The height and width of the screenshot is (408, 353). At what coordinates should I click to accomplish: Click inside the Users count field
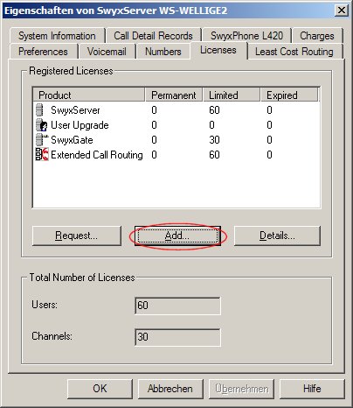click(x=177, y=306)
